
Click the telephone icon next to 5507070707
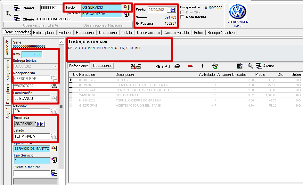click(54, 86)
